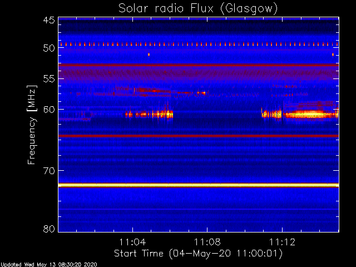
Task: Click the 45 frequency tick label
Action: click(x=49, y=20)
